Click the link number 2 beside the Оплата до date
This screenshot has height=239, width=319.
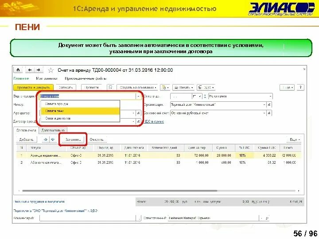tap(205, 96)
